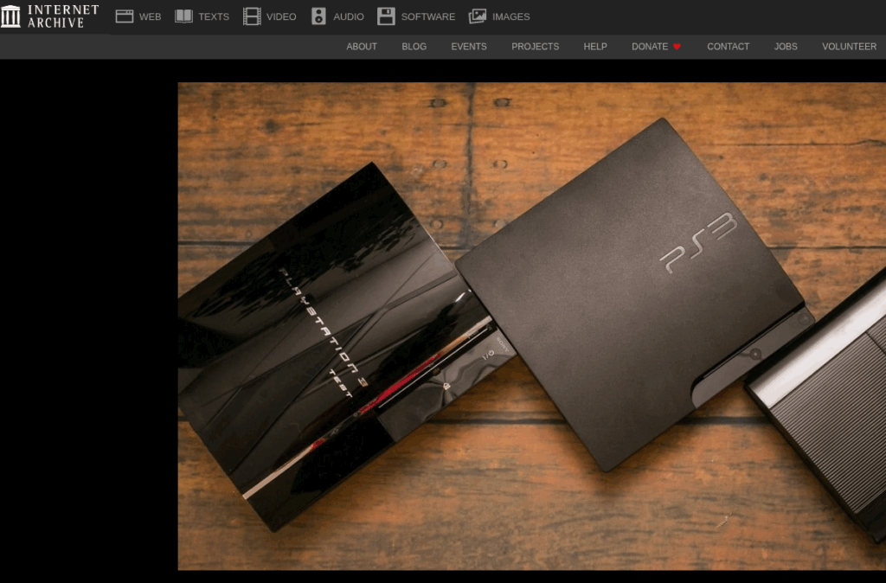Select the Video film strip icon
Viewport: 886px width, 583px height.
point(252,16)
